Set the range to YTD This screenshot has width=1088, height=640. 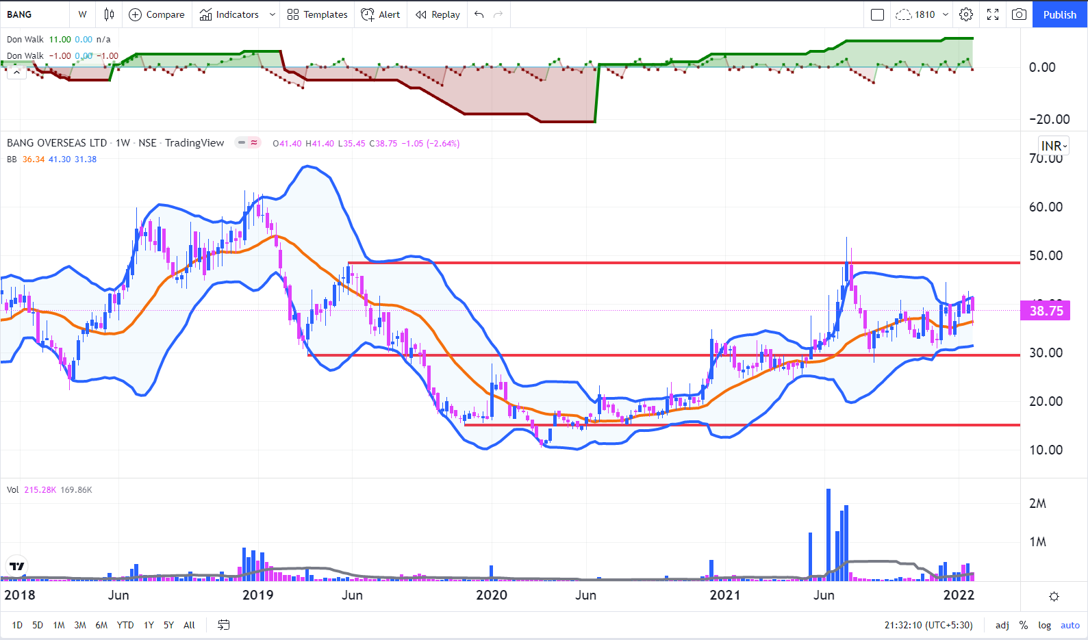pos(125,625)
